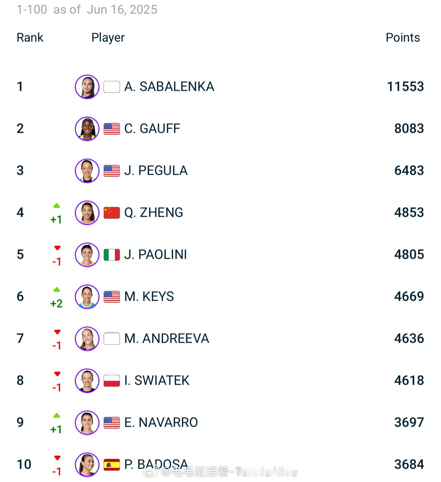Click the green up arrow for M. Keys
441x482 pixels.
click(x=57, y=290)
